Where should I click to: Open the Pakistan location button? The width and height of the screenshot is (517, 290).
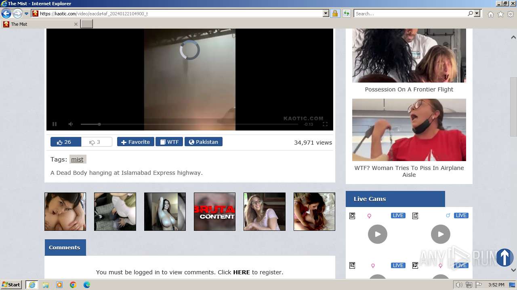coord(204,142)
